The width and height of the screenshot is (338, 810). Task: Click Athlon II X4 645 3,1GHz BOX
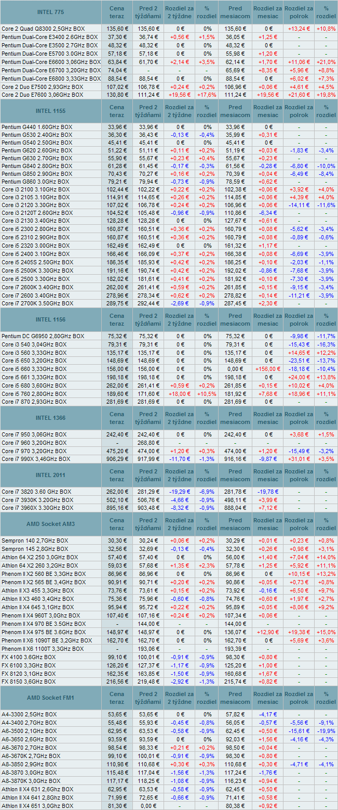pos(37,607)
